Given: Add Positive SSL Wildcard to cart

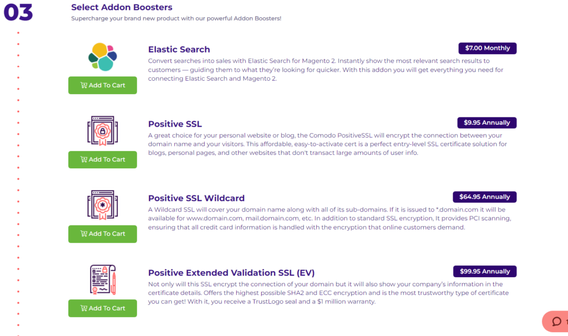Looking at the screenshot, I should [x=102, y=234].
